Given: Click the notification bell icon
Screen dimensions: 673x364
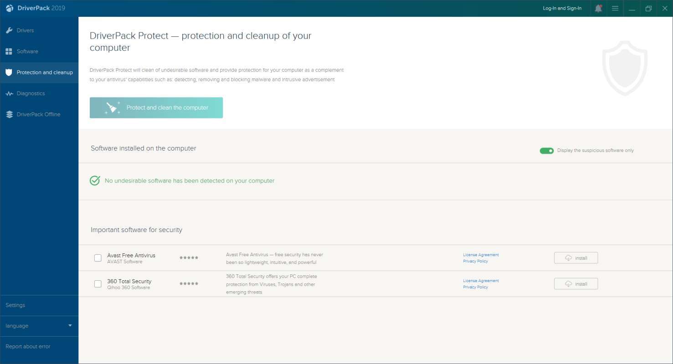Looking at the screenshot, I should pyautogui.click(x=598, y=8).
